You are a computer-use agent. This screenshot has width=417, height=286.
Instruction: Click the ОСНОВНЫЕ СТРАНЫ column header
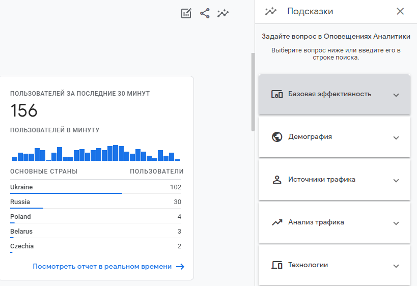[44, 171]
